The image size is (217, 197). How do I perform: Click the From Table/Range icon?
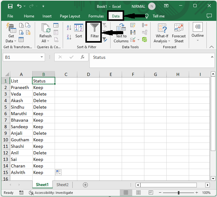pos(21,40)
